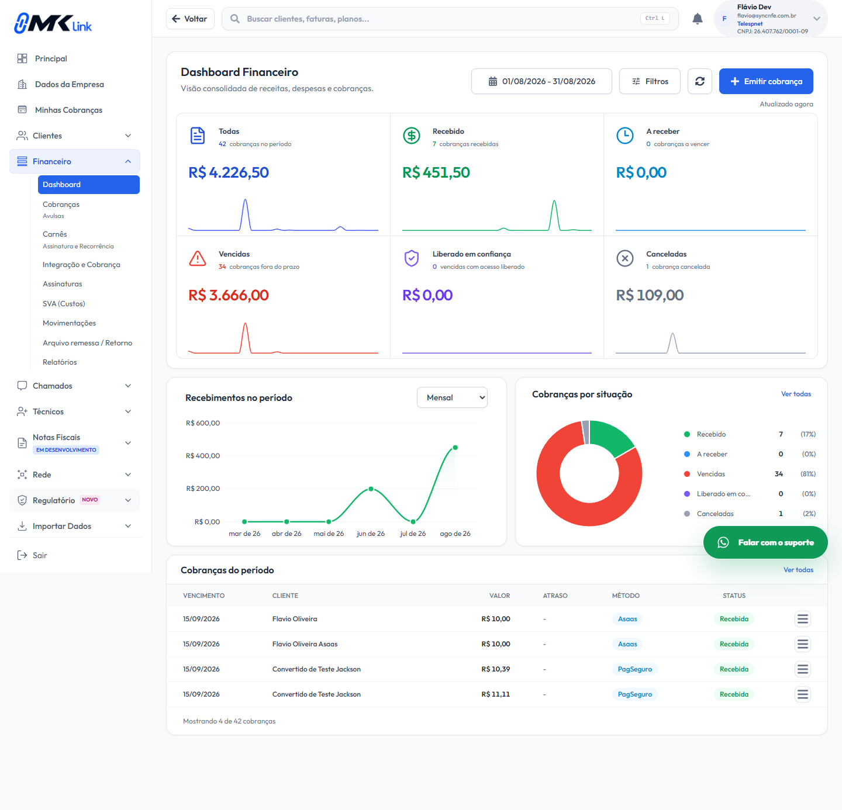Click the refresh dashboard icon button
This screenshot has width=842, height=810.
700,81
